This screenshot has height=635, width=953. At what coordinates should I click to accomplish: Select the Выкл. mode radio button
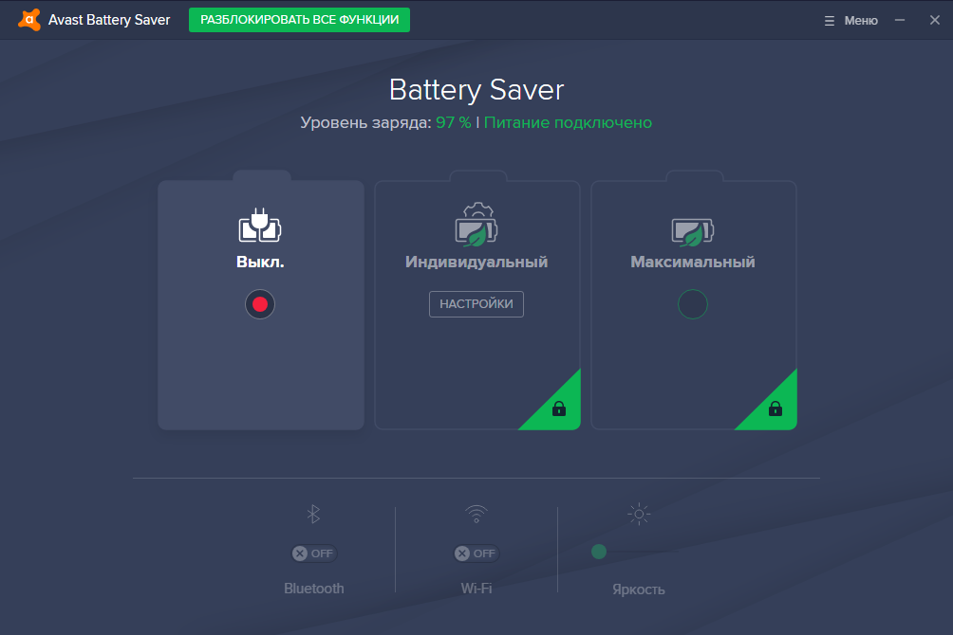pyautogui.click(x=260, y=304)
